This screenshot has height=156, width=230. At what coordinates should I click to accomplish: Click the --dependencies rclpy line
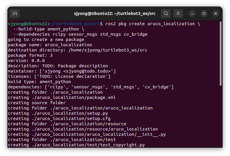(80, 34)
